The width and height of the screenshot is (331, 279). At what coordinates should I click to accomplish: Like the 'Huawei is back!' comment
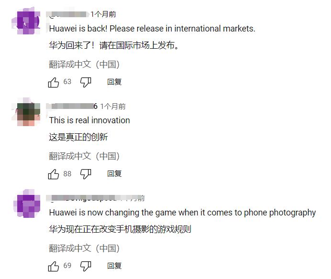coord(54,82)
